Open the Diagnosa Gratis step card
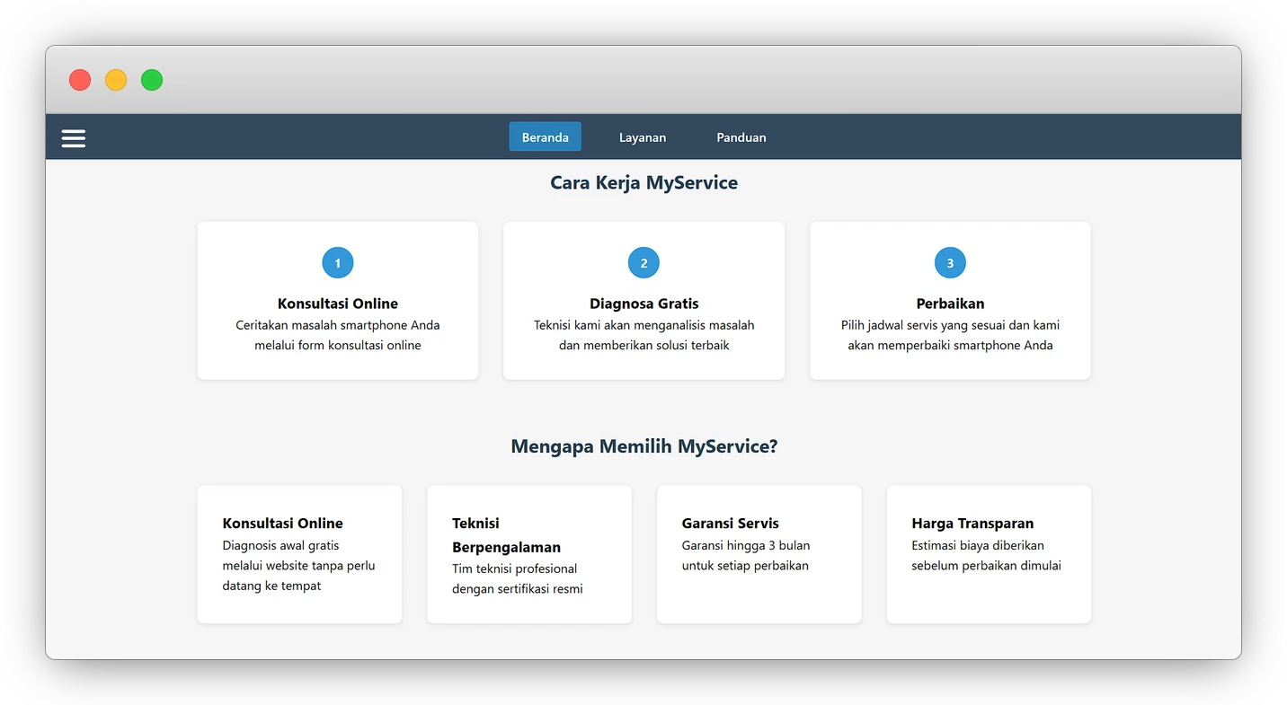1287x705 pixels. pyautogui.click(x=643, y=300)
